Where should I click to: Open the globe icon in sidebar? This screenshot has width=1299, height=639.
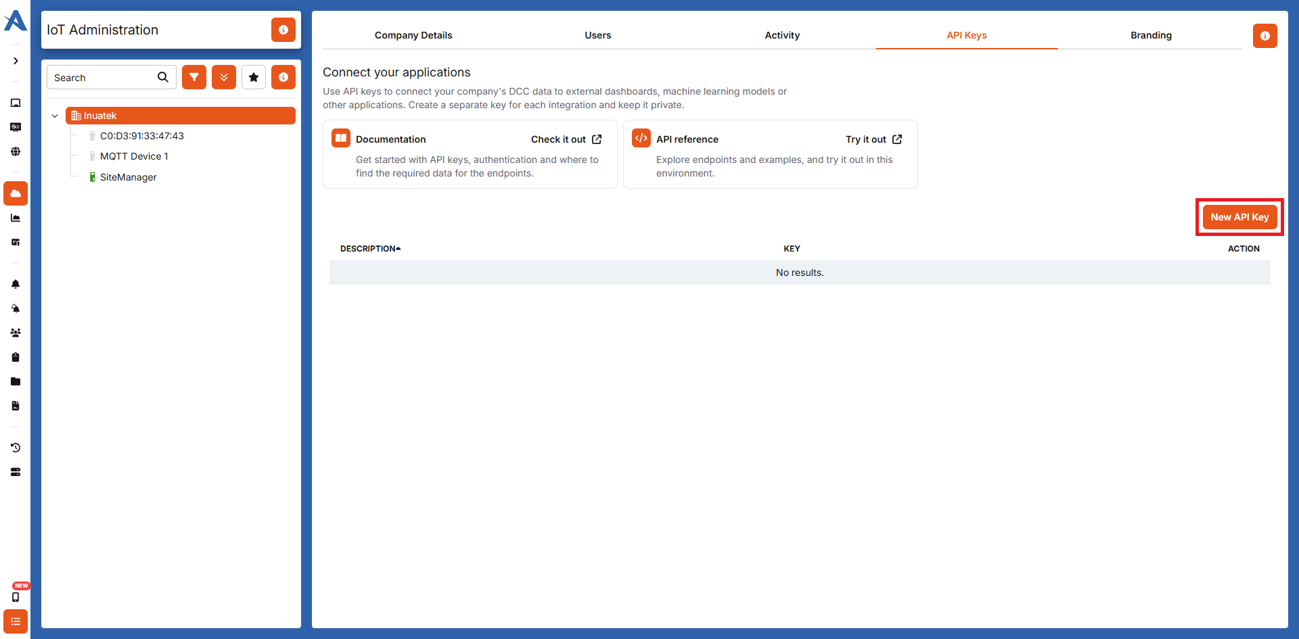(16, 151)
